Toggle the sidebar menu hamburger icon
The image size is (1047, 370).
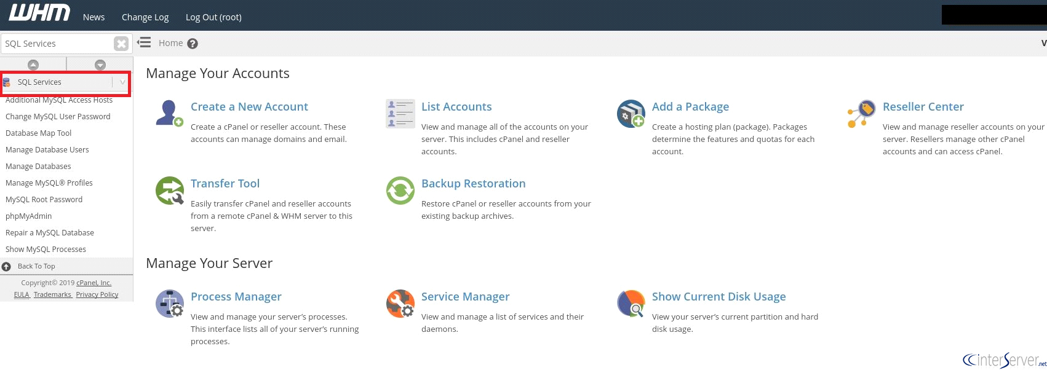click(144, 42)
